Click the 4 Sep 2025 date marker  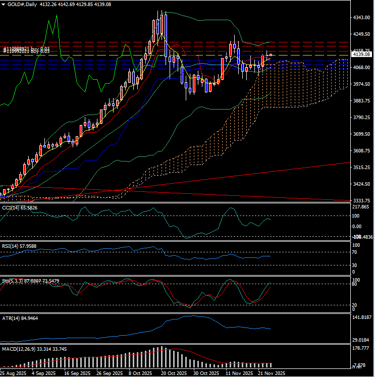(44, 373)
